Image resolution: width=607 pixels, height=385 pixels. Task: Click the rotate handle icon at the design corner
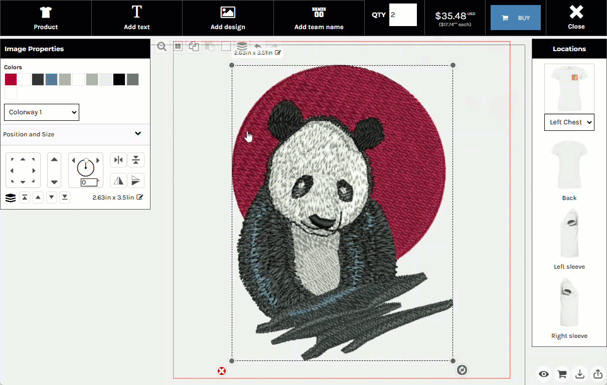(462, 370)
